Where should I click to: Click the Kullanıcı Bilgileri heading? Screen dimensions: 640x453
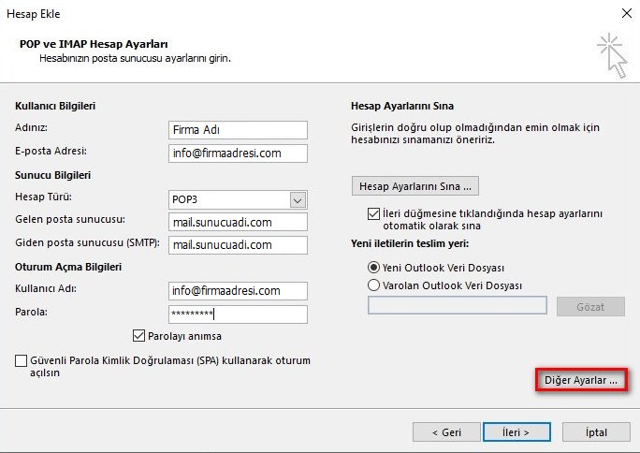(x=55, y=106)
